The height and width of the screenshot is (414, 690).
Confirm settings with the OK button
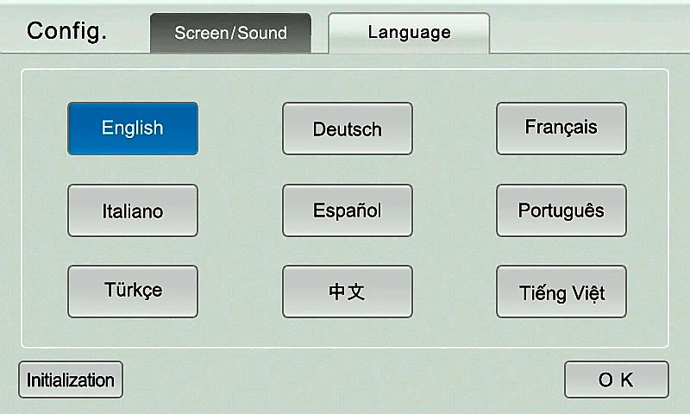tap(617, 379)
